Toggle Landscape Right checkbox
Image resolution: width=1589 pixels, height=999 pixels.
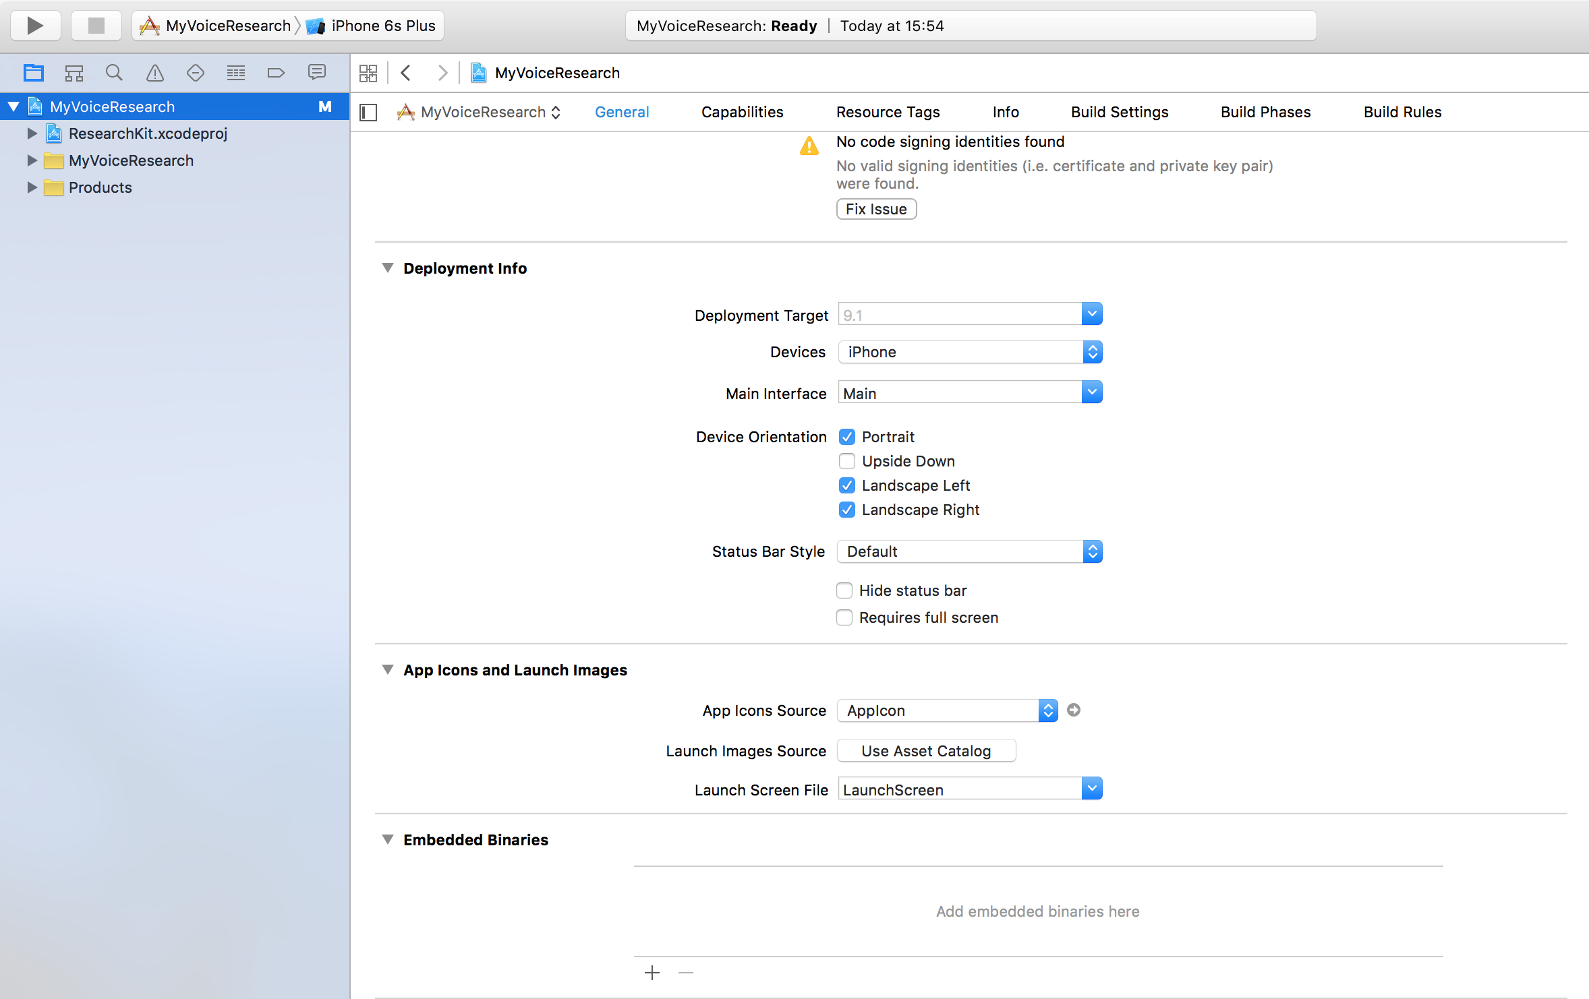847,510
